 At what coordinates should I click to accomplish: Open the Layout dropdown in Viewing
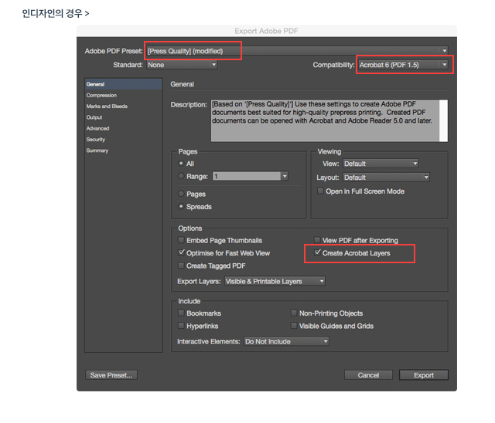386,178
